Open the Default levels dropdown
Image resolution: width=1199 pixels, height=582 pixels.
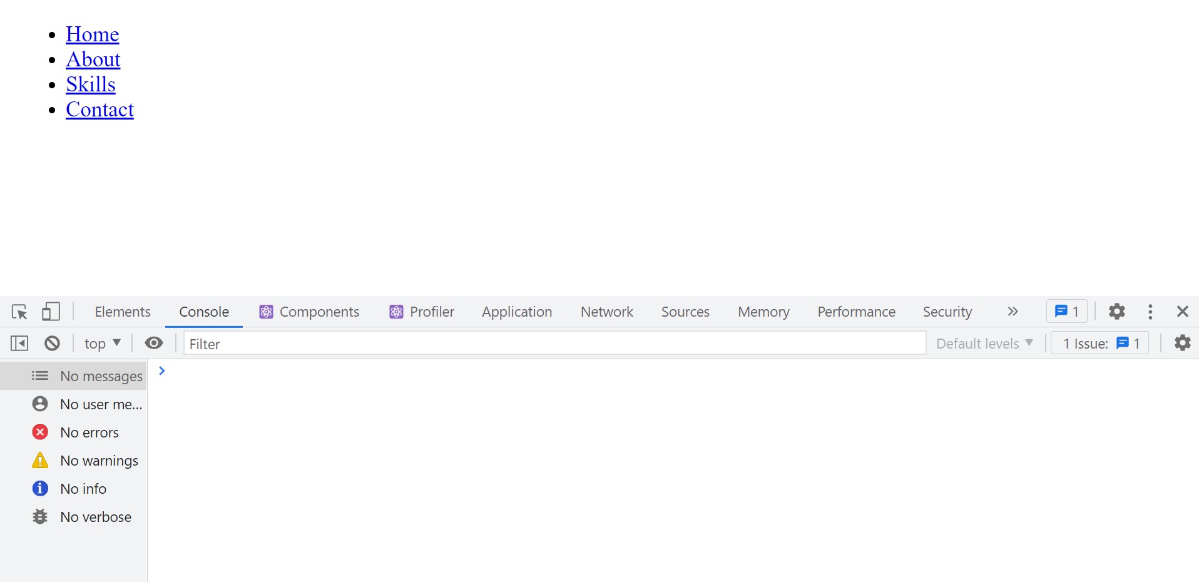[984, 344]
